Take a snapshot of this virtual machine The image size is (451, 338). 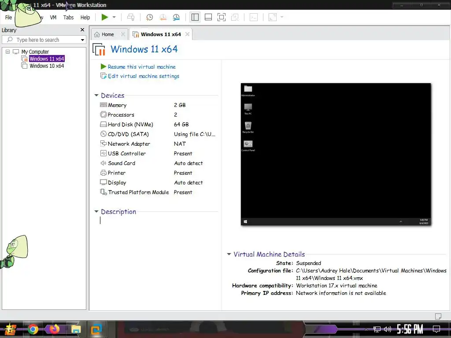[x=149, y=17]
